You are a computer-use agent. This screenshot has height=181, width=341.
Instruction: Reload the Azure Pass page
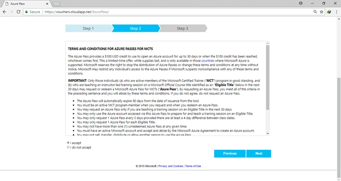click(18, 12)
